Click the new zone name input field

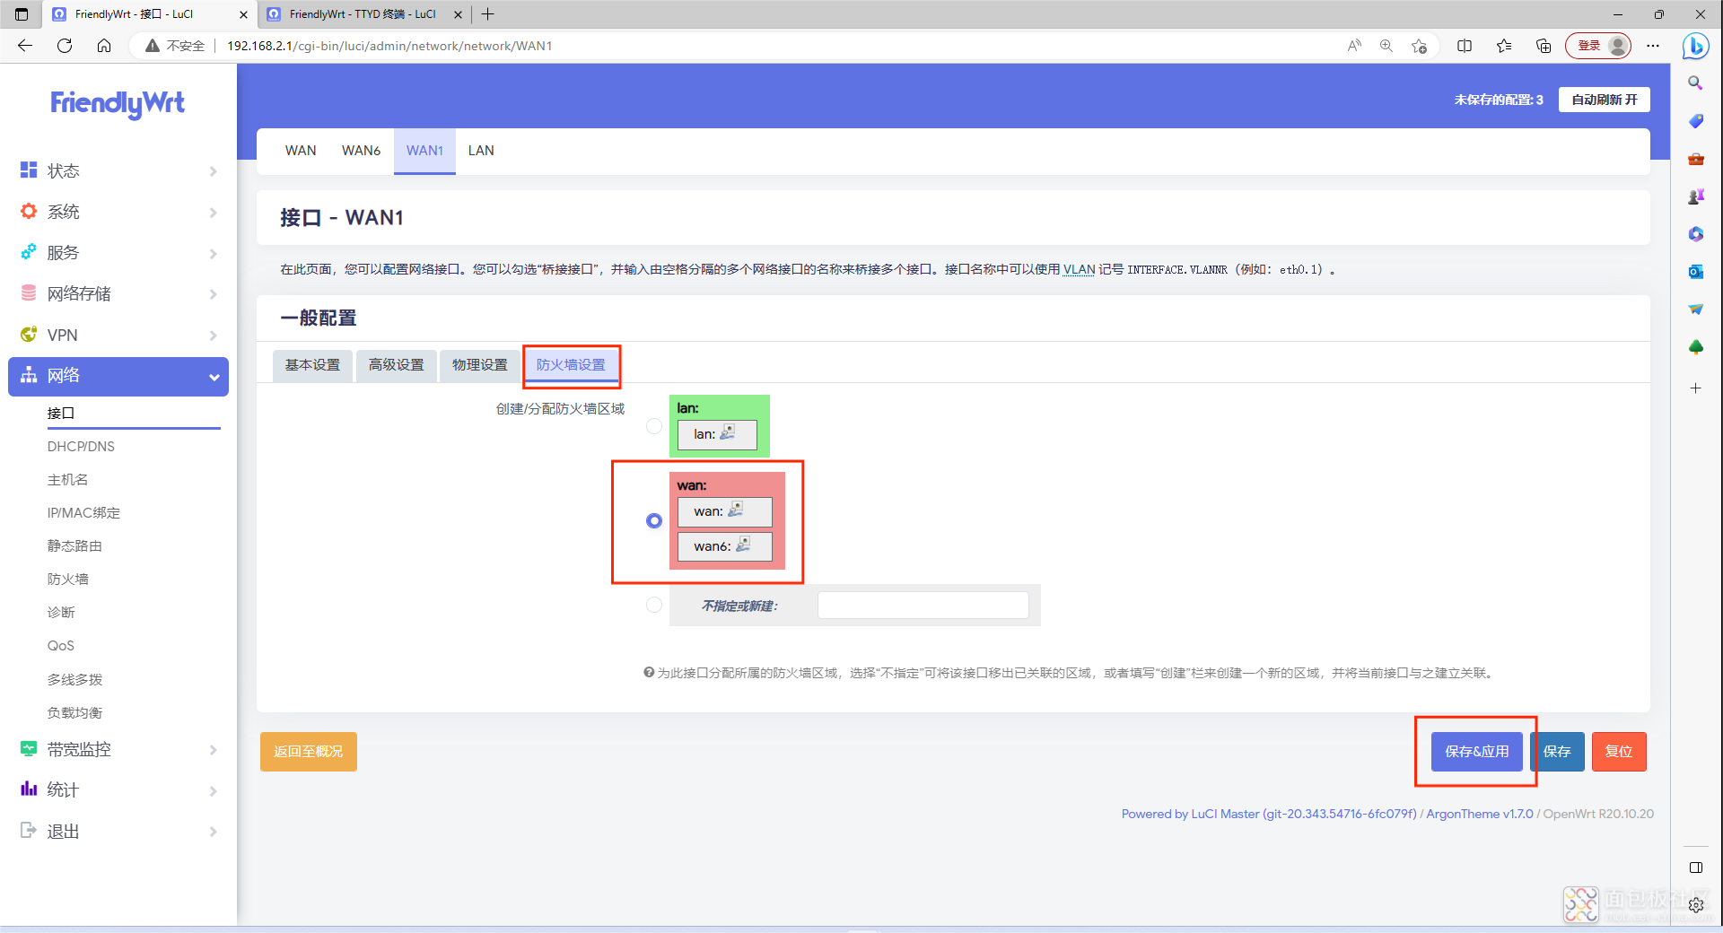coord(923,605)
